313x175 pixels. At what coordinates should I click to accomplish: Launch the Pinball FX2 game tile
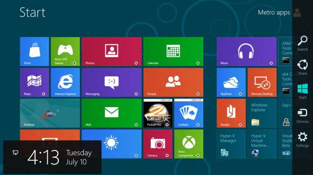[158, 113]
